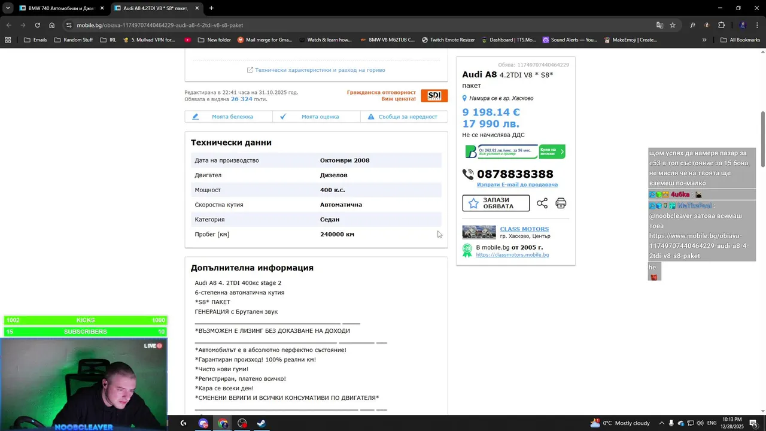Open the Mail merge for Gmail bookmark

(x=265, y=40)
